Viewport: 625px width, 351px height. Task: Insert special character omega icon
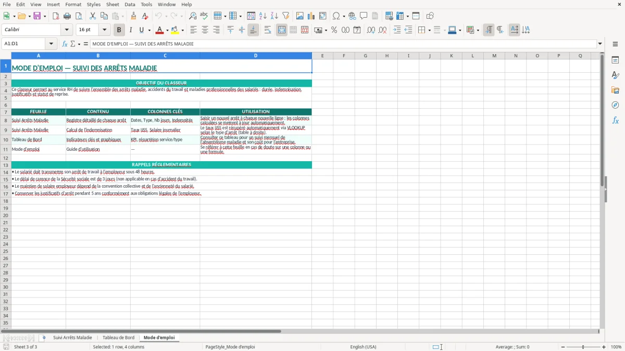click(336, 16)
